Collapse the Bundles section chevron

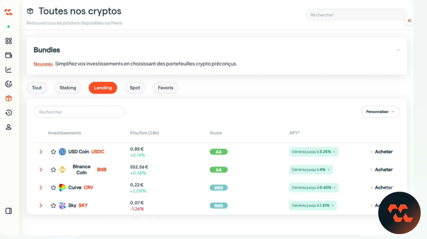pyautogui.click(x=398, y=50)
